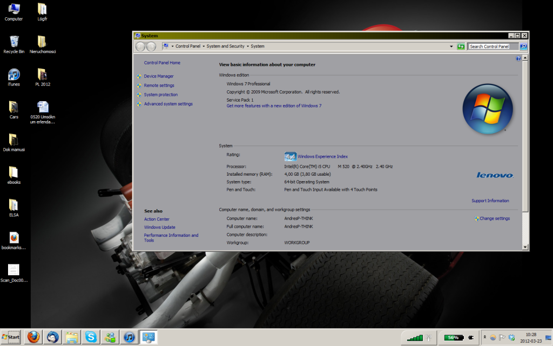Select the Cars folder on desktop

coord(14,110)
